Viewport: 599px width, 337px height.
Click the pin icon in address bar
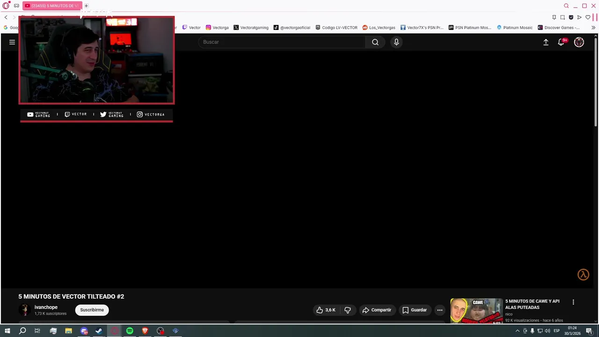tap(554, 17)
